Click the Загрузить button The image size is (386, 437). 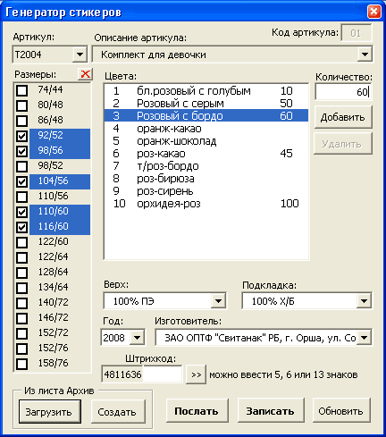(x=50, y=412)
